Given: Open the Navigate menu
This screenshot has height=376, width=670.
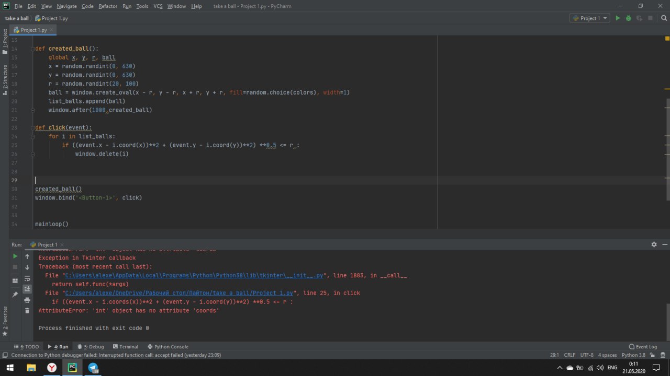Looking at the screenshot, I should [66, 6].
